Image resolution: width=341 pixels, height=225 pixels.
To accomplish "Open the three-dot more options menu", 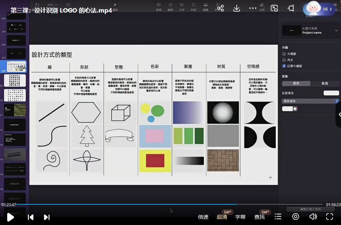I will pos(253,8).
